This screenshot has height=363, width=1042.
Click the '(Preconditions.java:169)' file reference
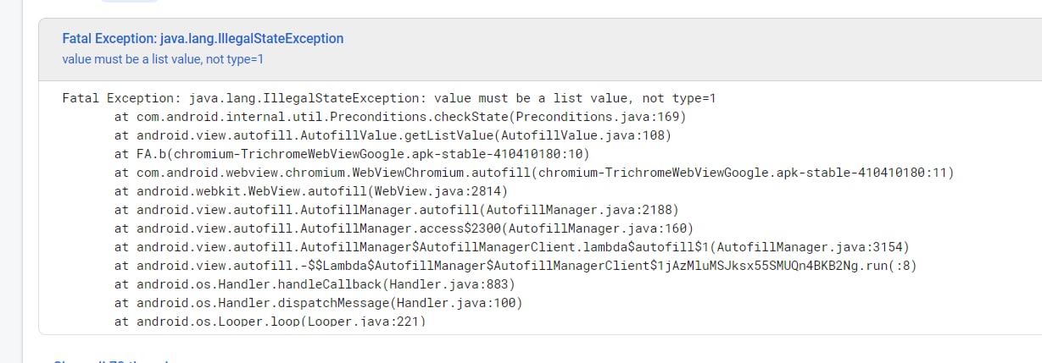pos(596,117)
